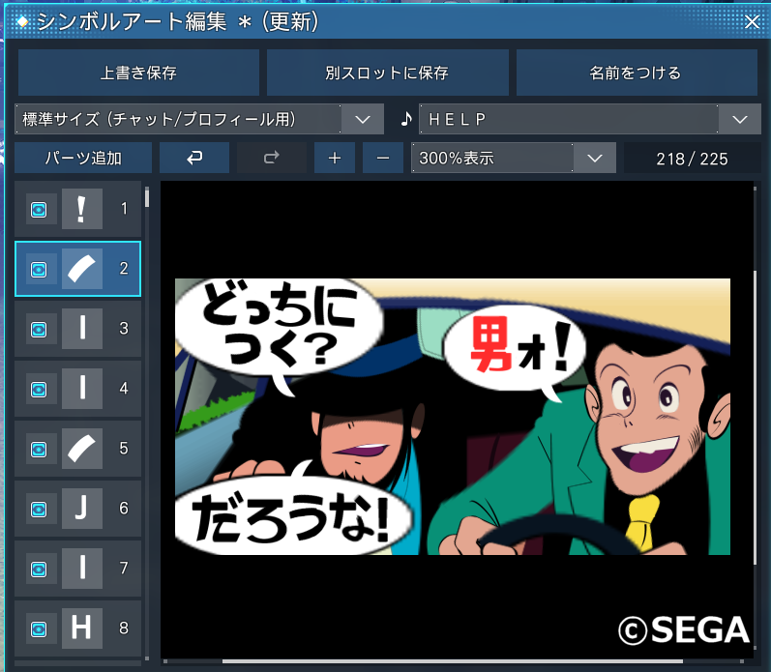The width and height of the screenshot is (771, 672).
Task: Select layer row number 4
Action: click(x=77, y=389)
